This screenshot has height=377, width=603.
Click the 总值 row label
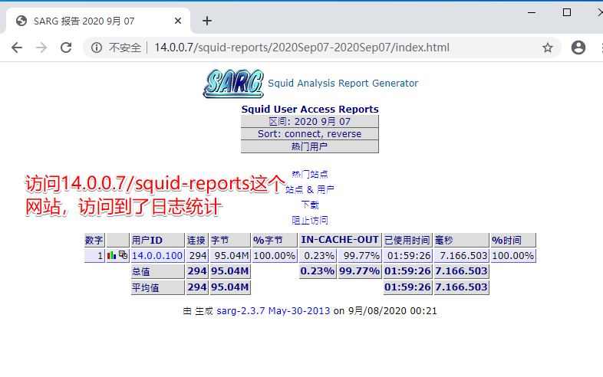coord(158,272)
